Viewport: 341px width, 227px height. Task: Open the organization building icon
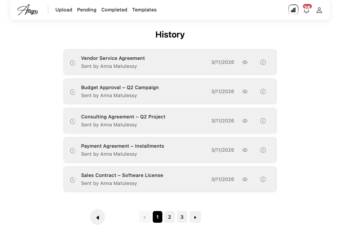293,10
